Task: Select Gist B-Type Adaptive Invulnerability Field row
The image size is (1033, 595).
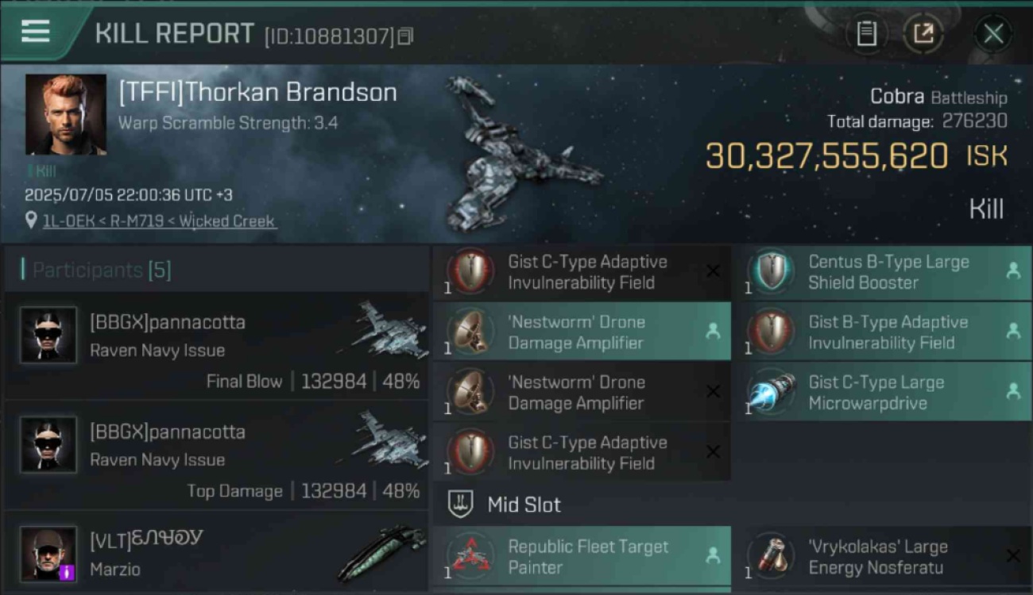Action: click(x=884, y=332)
